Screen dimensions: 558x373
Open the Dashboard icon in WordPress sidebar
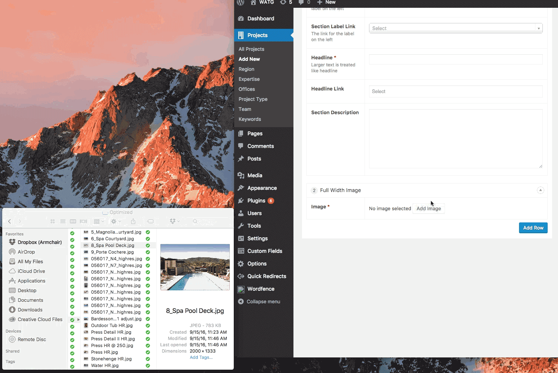241,19
